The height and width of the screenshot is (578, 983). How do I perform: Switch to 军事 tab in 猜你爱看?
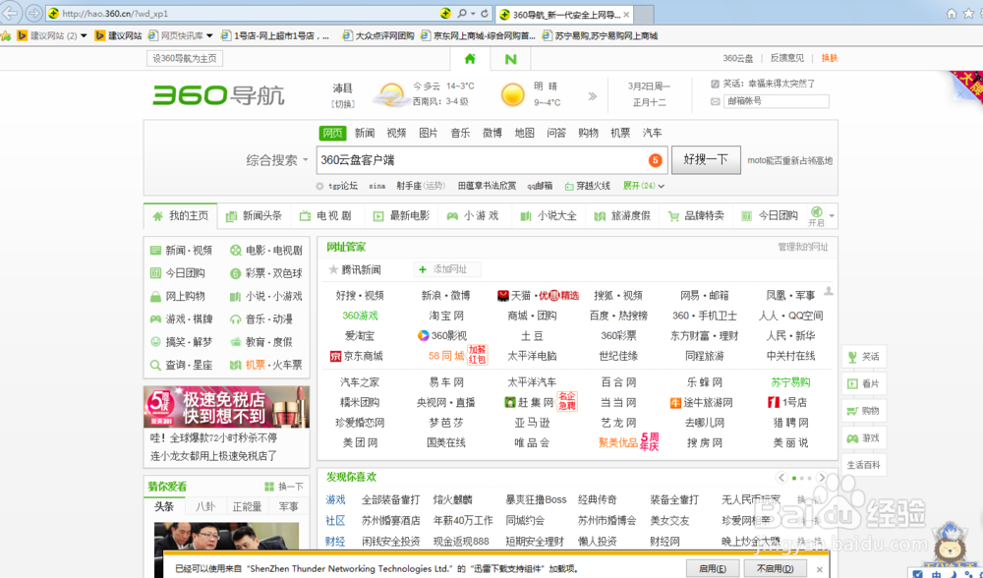click(x=288, y=506)
